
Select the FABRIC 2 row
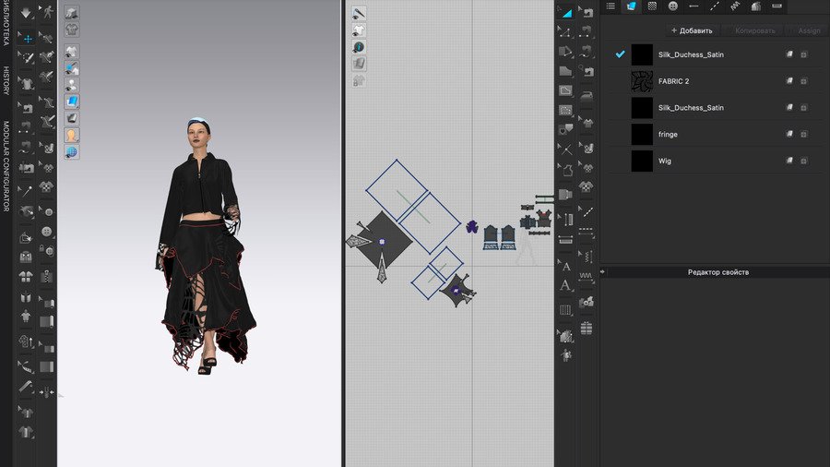[715, 81]
